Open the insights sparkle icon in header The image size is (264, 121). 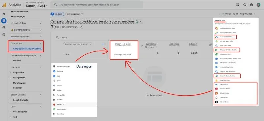(245, 5)
